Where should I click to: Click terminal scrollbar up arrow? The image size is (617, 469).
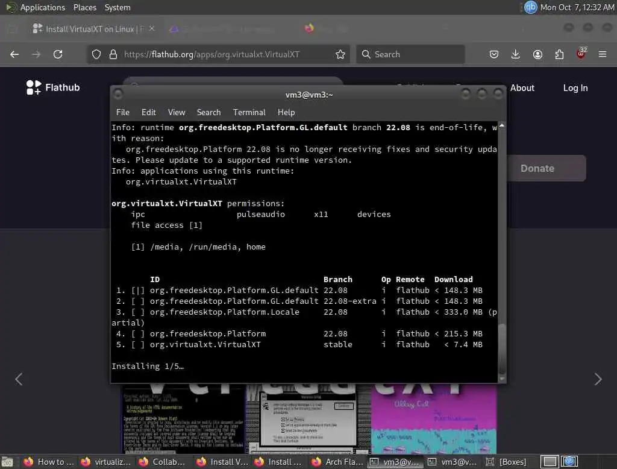[502, 125]
